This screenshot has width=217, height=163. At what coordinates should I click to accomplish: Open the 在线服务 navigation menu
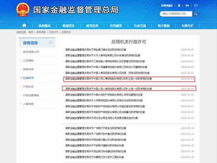tap(116, 26)
